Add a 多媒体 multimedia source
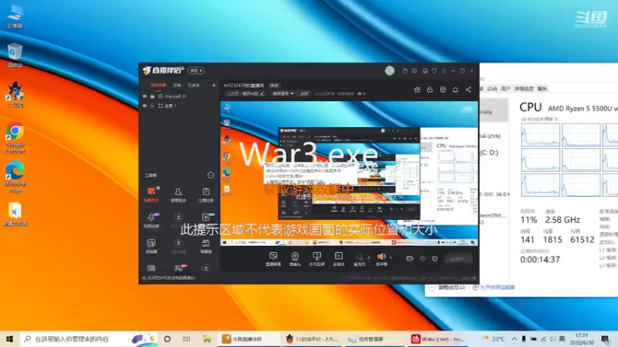 tap(338, 259)
